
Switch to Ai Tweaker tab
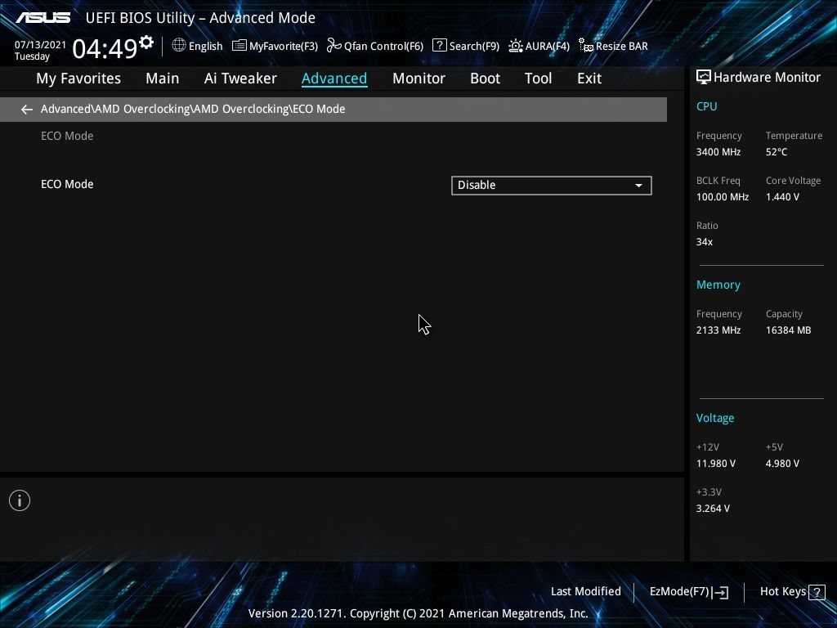coord(240,78)
